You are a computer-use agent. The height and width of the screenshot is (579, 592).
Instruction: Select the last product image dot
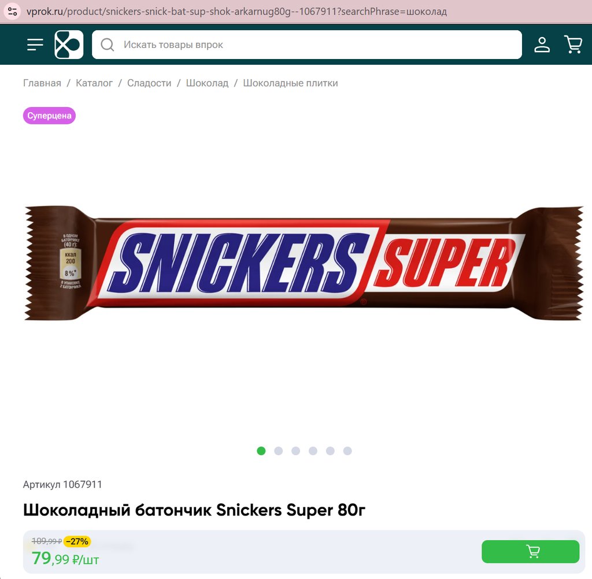click(347, 451)
